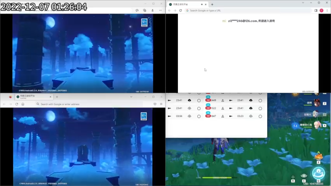Screen dimensions: 331x186
Task: Open Edge settings three-dots menu
Action: 161,10
